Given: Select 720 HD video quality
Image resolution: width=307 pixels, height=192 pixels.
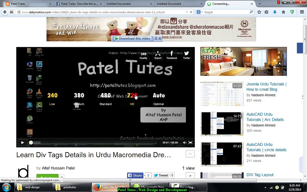Looking at the screenshot, I should tap(132, 99).
